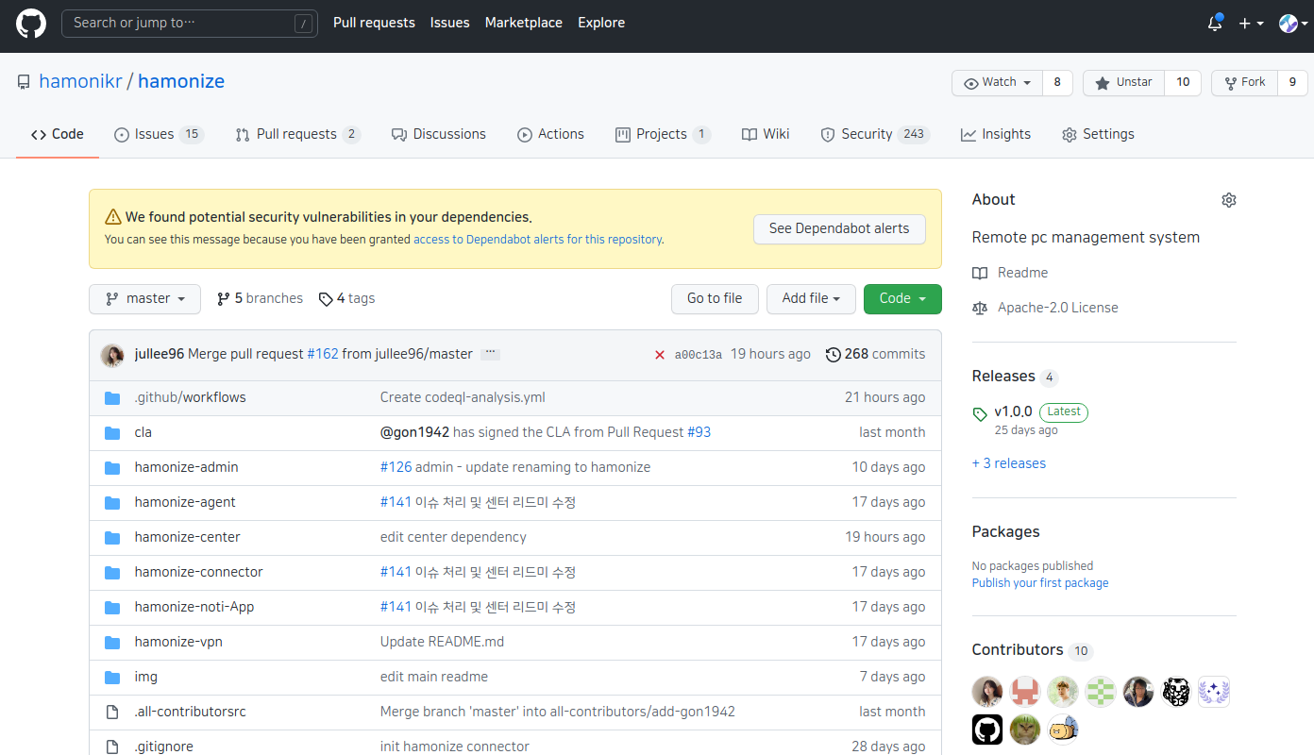Open the 268 commits history
Viewport: 1314px width, 755px height.
tap(875, 354)
